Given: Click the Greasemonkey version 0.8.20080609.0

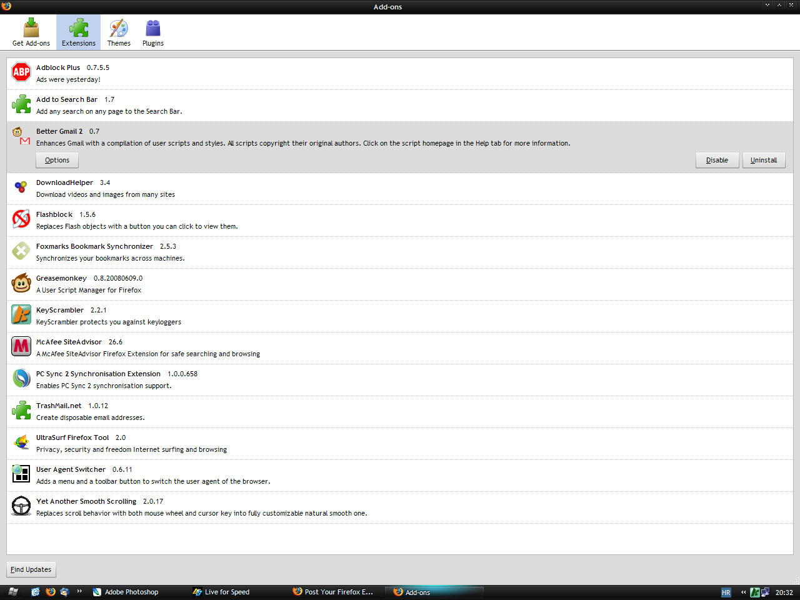Looking at the screenshot, I should (118, 278).
